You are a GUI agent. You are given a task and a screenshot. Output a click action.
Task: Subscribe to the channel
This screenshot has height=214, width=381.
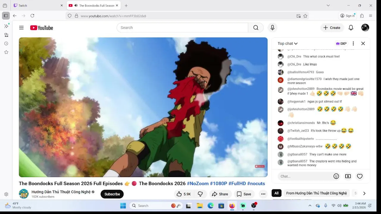112,194
